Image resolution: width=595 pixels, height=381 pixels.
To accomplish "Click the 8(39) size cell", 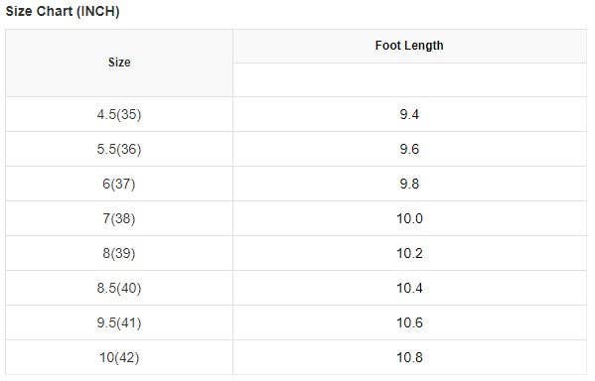I will pos(119,253).
